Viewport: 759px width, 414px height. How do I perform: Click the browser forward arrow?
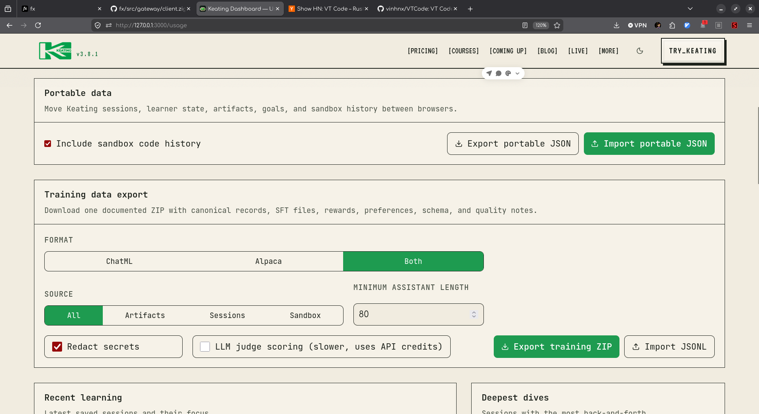click(x=24, y=25)
